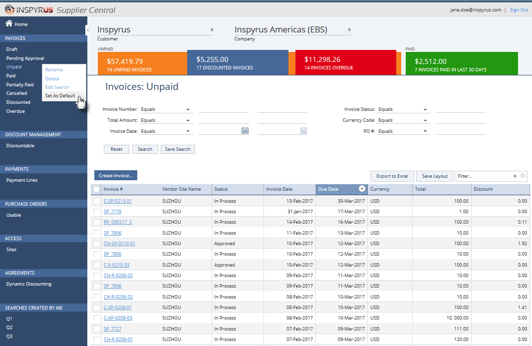Open Dynamic Discounting under Agreements
This screenshot has height=346, width=532.
point(29,284)
